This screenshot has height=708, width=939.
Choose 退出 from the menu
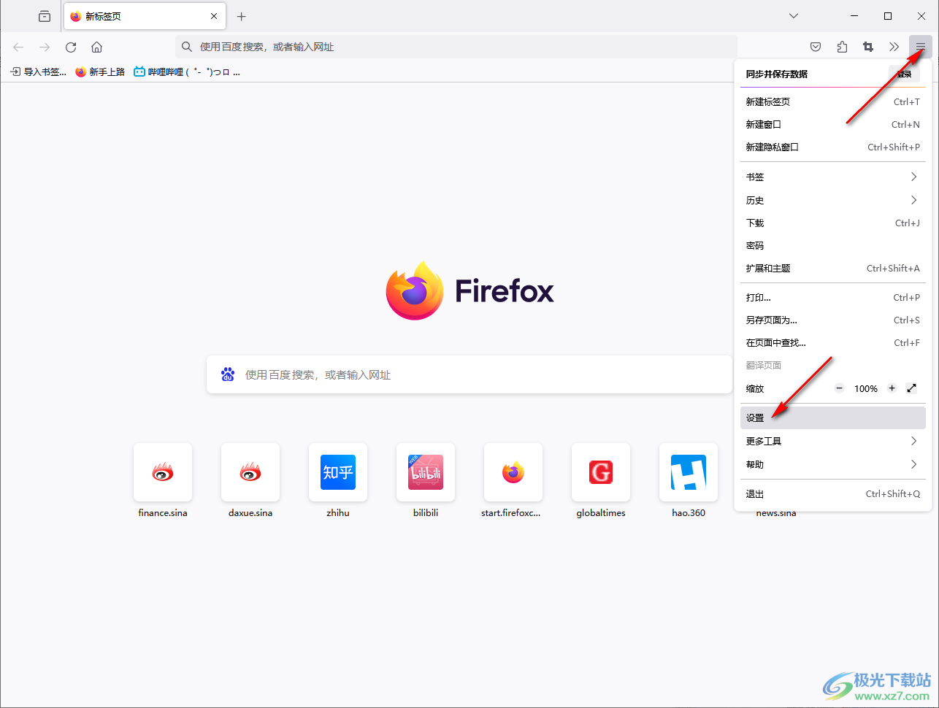[832, 494]
